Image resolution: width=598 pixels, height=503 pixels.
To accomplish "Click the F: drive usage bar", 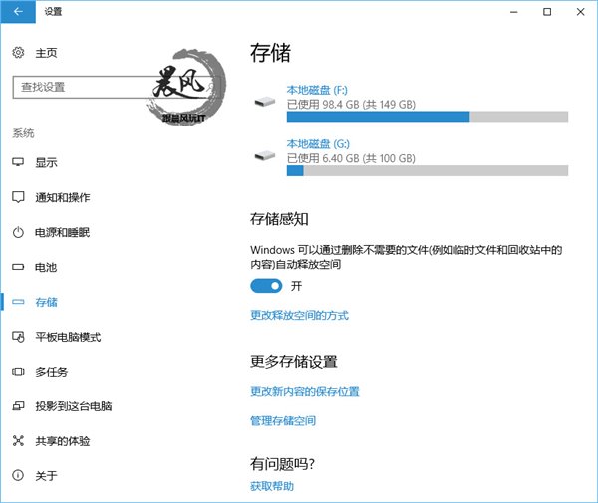I will coord(428,117).
